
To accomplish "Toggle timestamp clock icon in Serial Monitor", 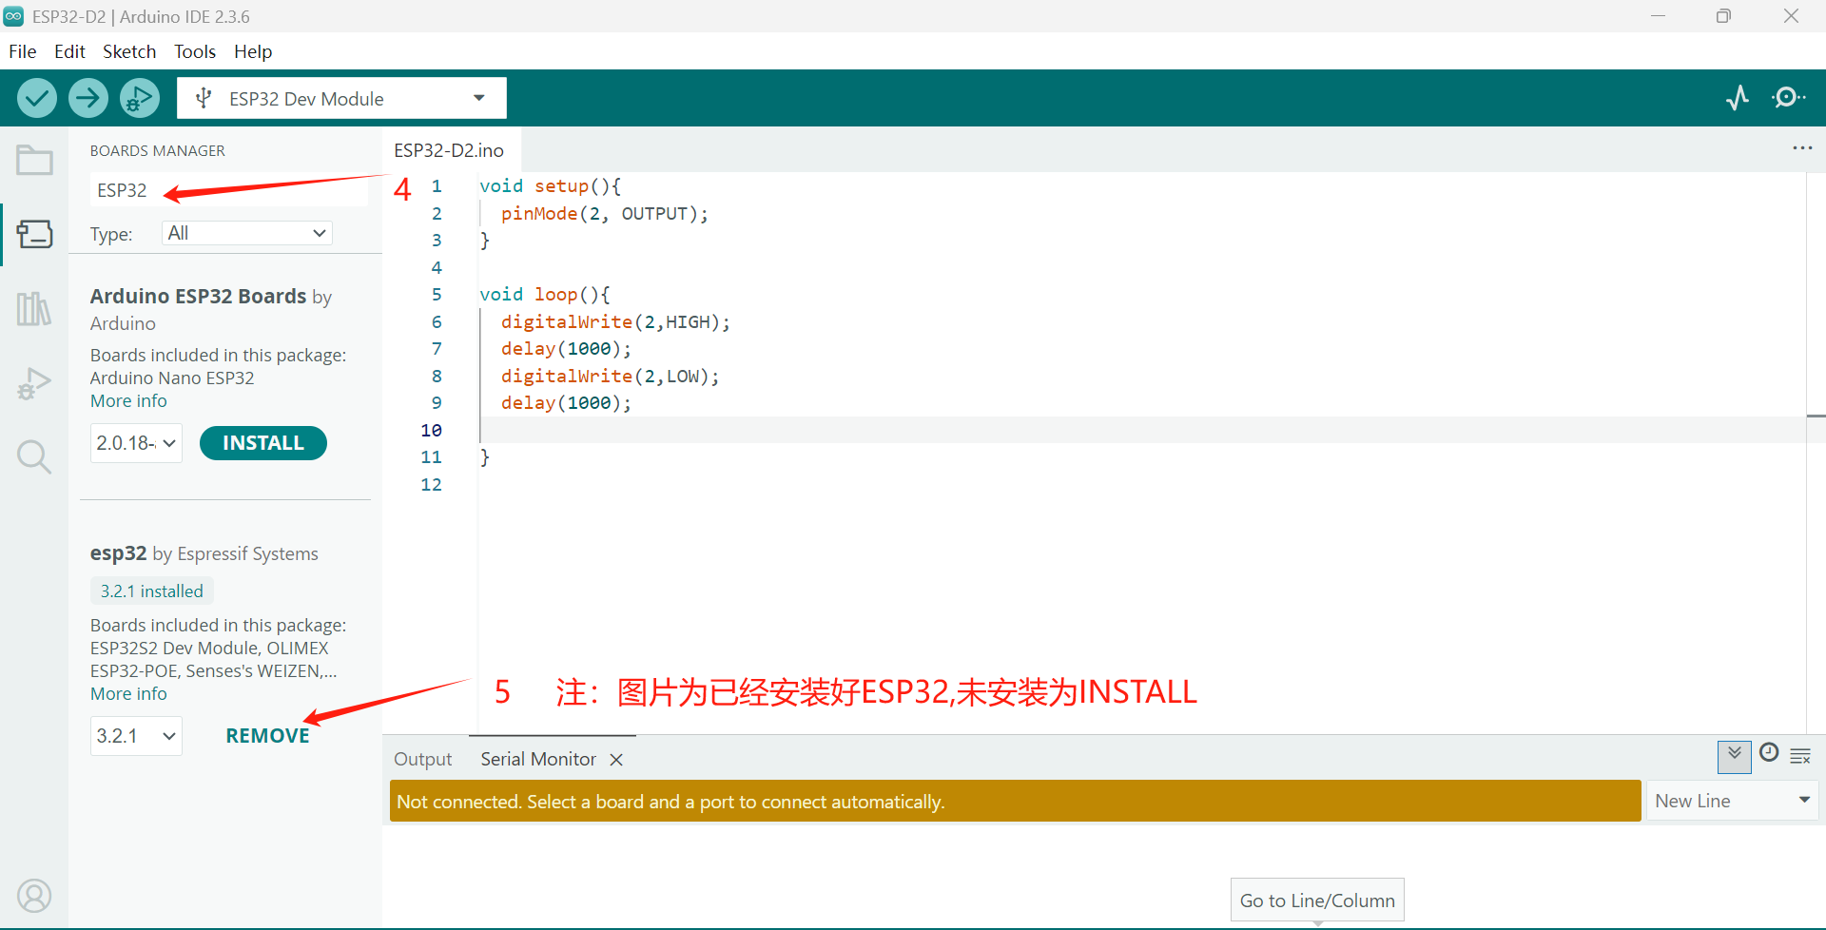I will pos(1769,752).
